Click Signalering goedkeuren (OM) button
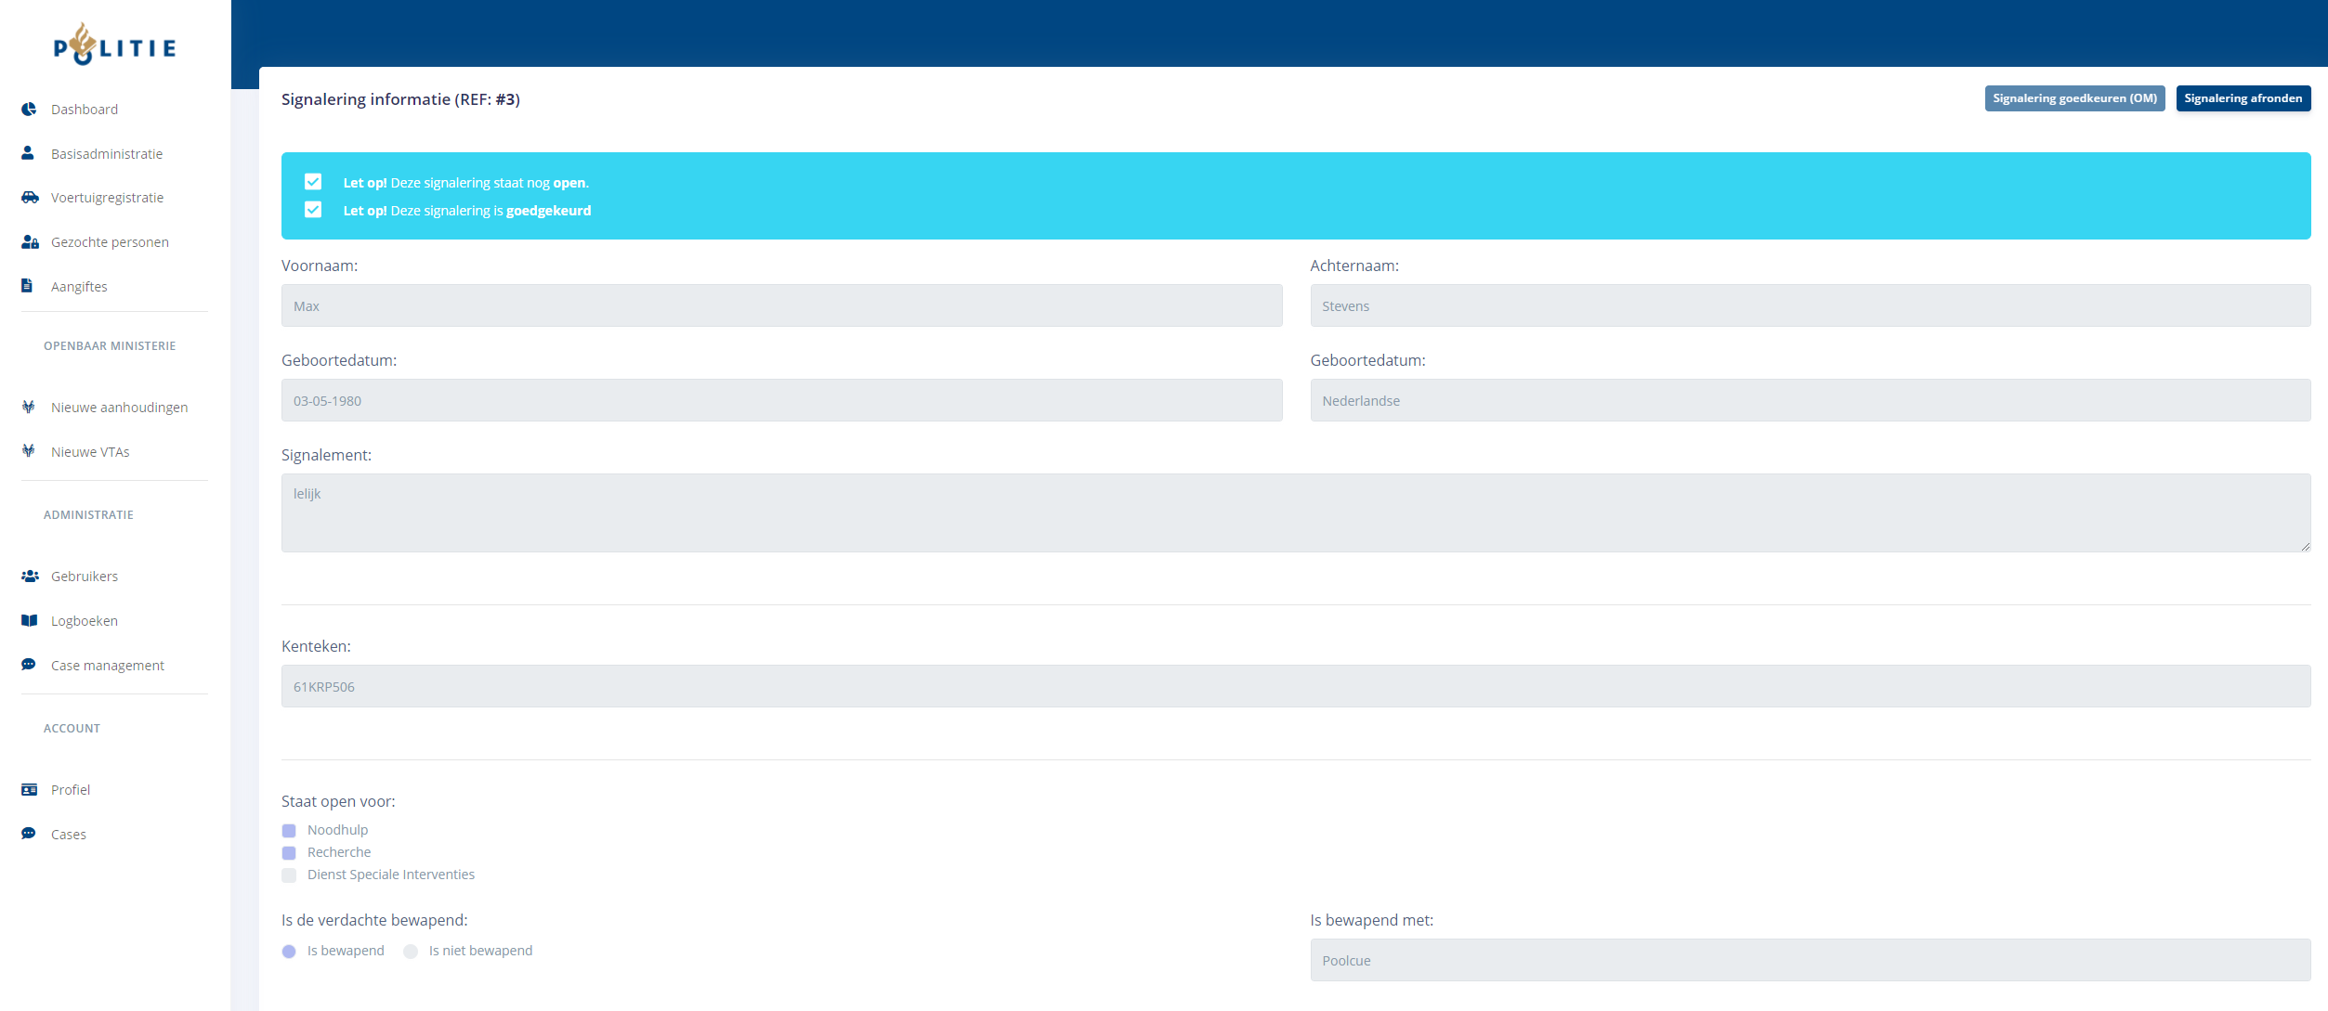The image size is (2328, 1011). pyautogui.click(x=2074, y=98)
